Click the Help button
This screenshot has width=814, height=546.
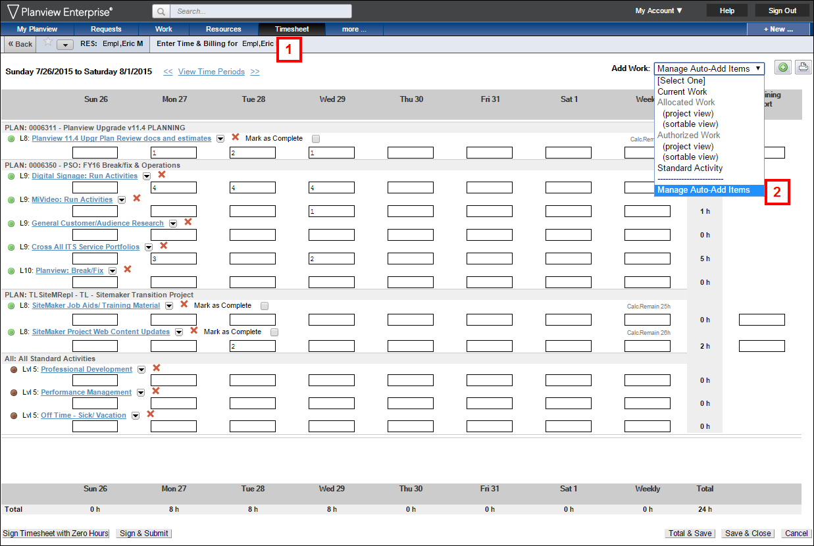(727, 11)
